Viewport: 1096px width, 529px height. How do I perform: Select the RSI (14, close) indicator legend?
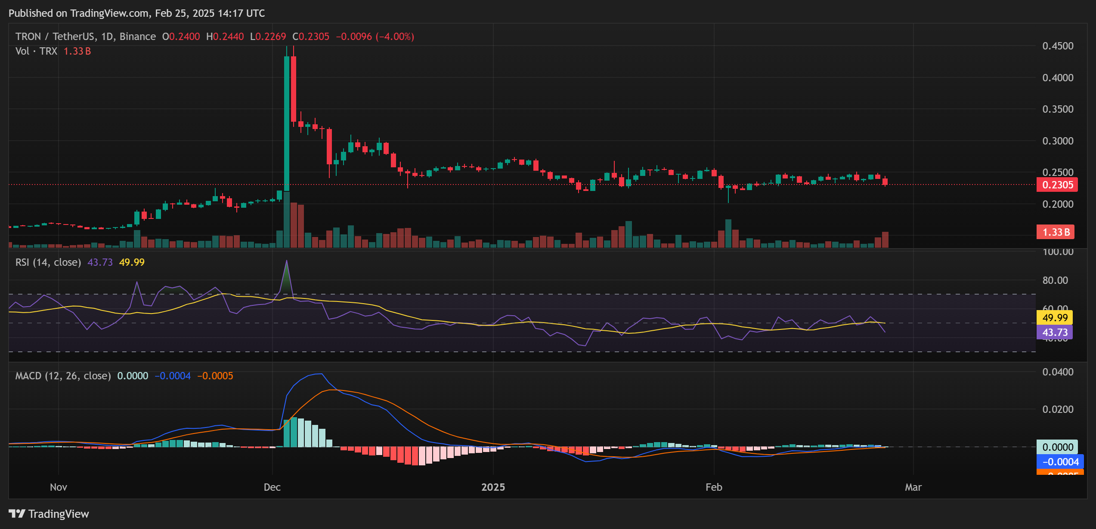pyautogui.click(x=48, y=262)
